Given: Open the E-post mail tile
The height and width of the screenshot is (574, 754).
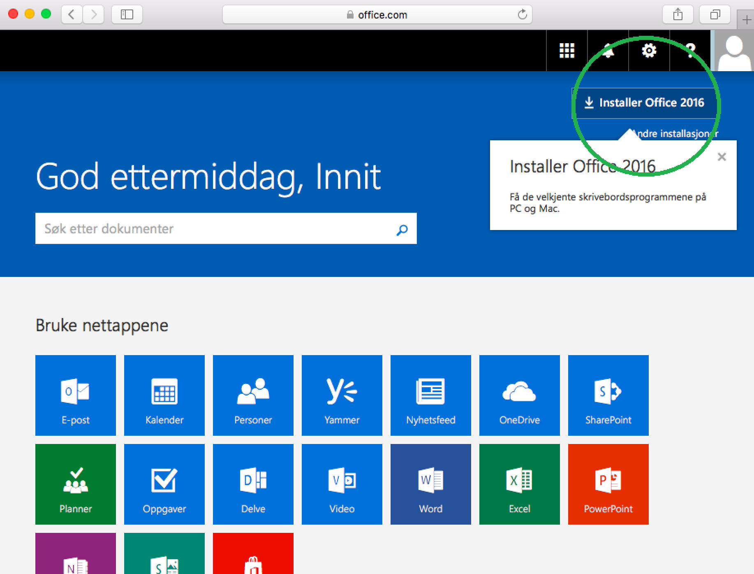Looking at the screenshot, I should (x=76, y=395).
